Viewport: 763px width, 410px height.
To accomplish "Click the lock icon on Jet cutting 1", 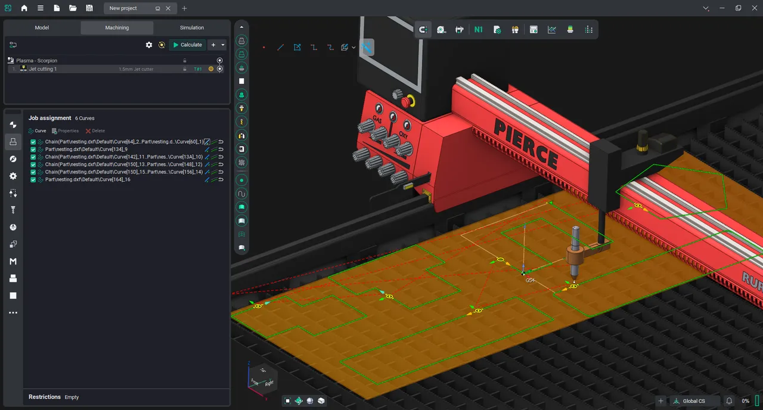I will 185,69.
